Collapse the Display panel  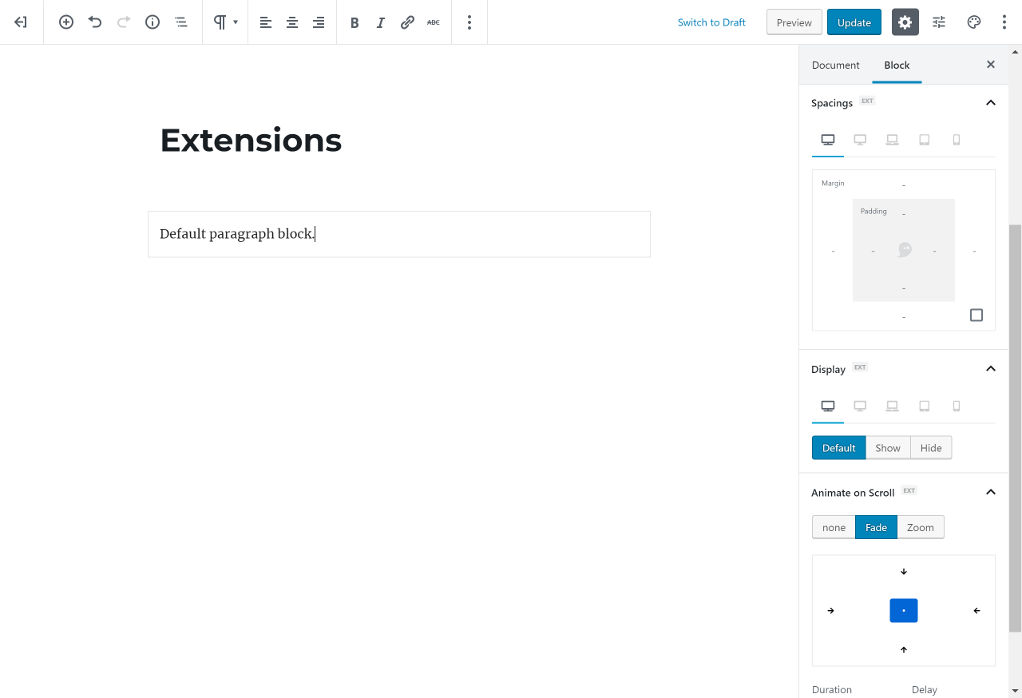tap(991, 368)
